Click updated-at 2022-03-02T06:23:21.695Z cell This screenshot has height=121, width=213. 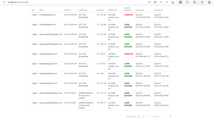[x=161, y=36]
